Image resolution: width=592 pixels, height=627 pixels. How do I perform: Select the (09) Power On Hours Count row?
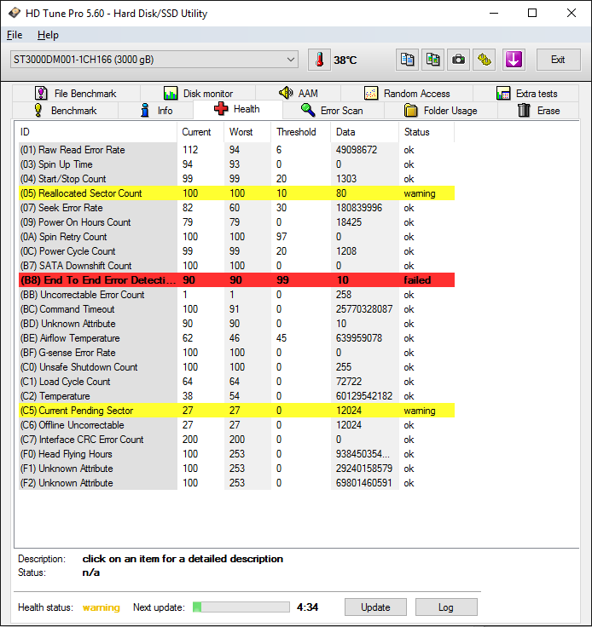(236, 222)
